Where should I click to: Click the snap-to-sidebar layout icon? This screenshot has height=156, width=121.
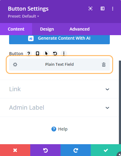(x=103, y=8)
